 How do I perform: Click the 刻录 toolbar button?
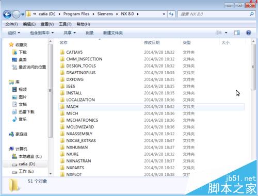(90, 32)
